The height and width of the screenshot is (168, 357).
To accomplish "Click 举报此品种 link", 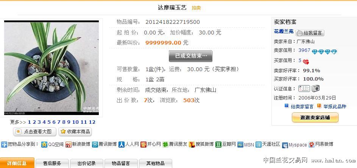I will [x=335, y=106].
